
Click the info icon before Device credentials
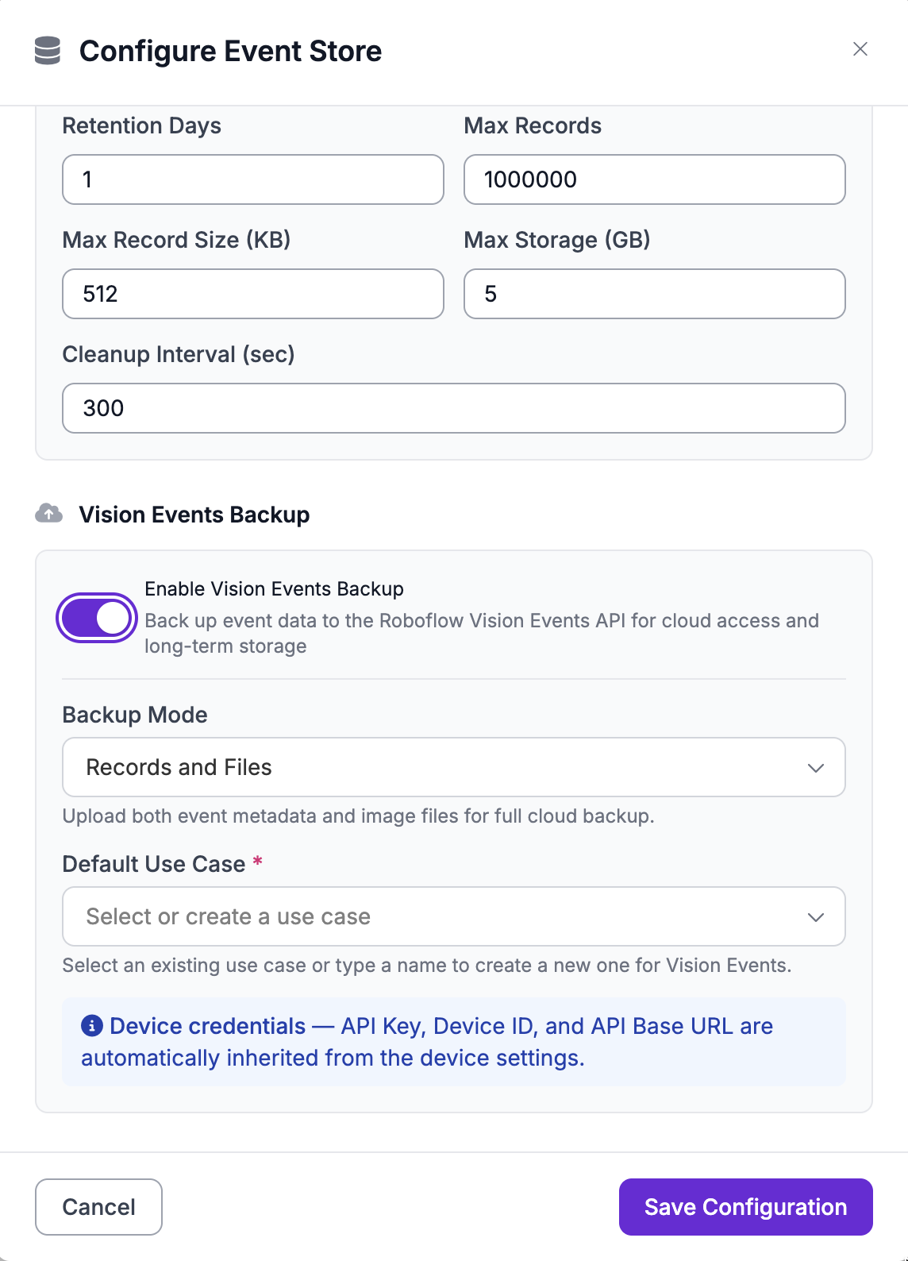92,1026
